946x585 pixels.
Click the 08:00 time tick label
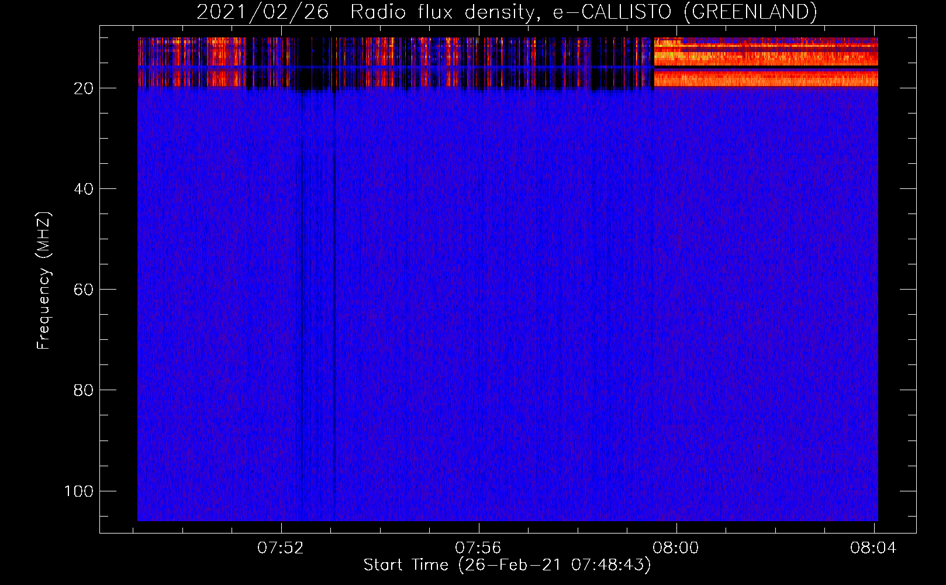(676, 548)
